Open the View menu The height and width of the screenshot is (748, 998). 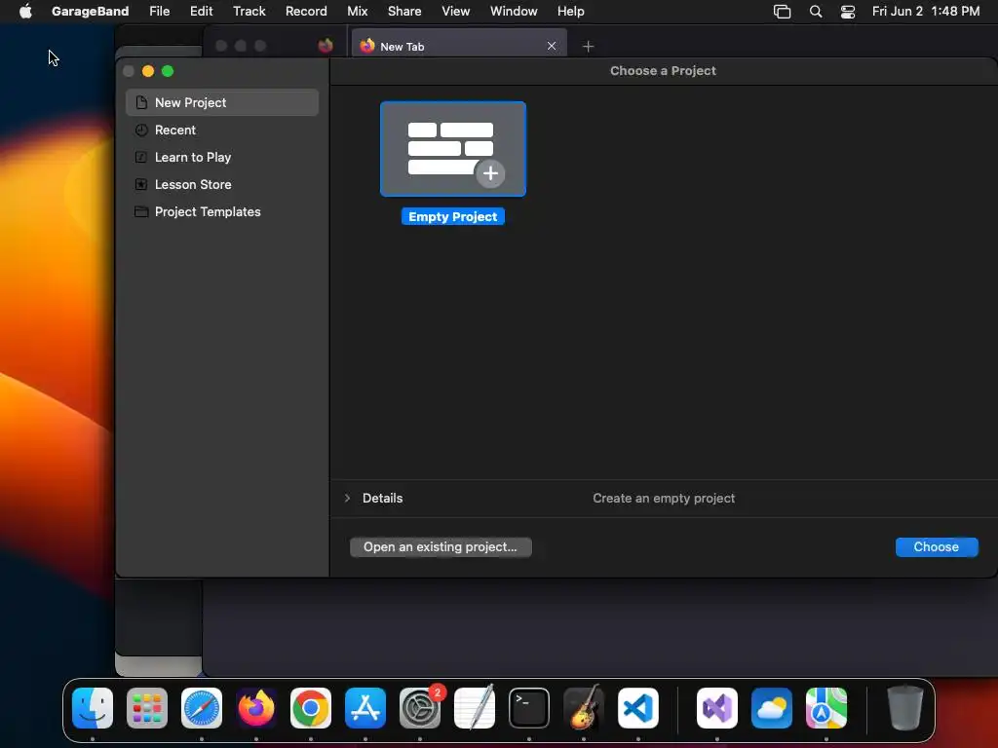[x=456, y=11]
